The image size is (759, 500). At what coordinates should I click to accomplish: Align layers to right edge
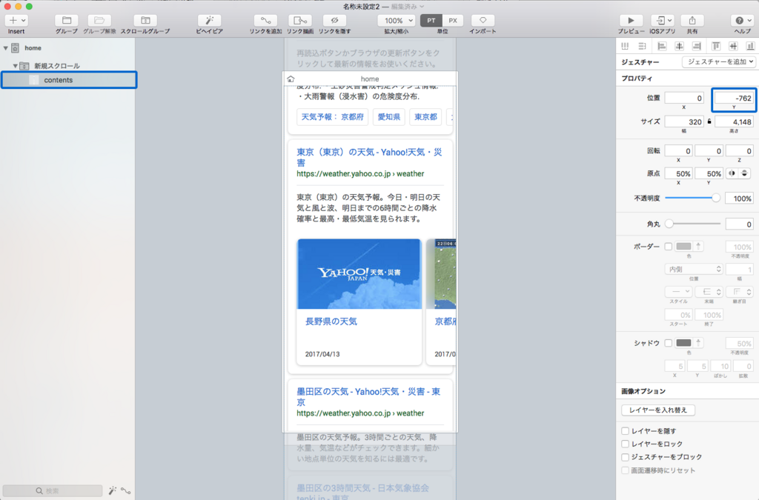(x=697, y=46)
